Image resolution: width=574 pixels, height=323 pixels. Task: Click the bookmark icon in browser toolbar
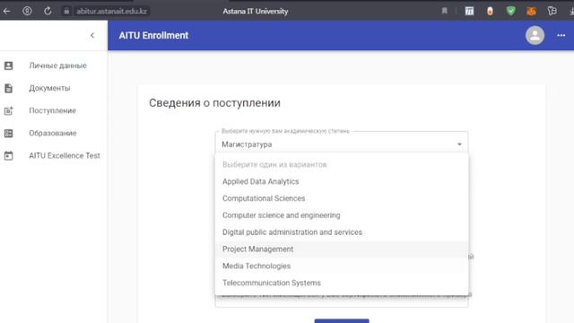point(445,11)
